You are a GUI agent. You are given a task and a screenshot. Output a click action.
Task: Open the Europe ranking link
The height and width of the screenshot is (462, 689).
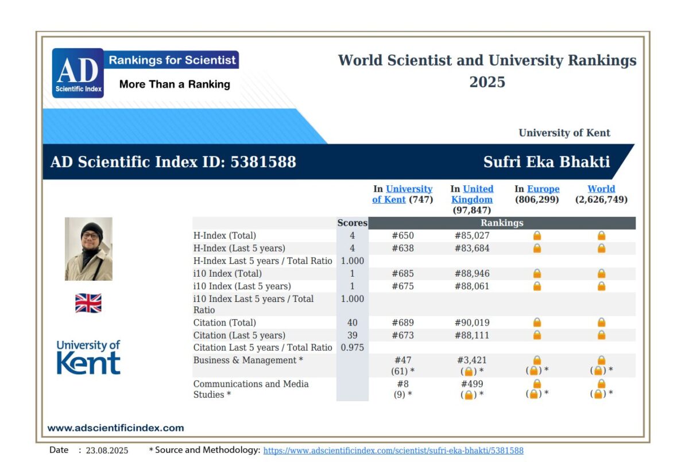click(x=543, y=189)
